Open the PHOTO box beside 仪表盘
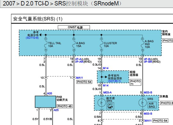This screenshot has height=125, width=173. coord(167,103)
